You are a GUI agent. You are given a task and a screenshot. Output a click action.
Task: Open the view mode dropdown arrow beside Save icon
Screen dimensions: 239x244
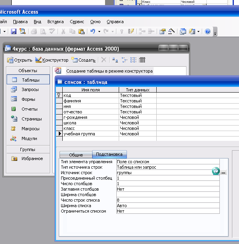pyautogui.click(x=5, y=32)
